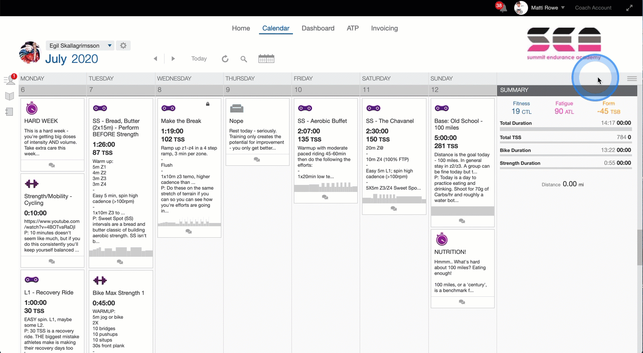
Task: Open the workout library book icon
Action: point(10,96)
